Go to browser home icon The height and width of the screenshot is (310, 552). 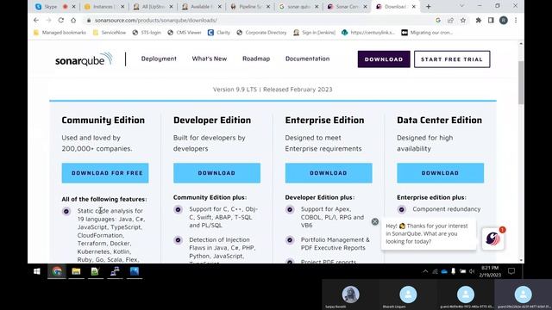point(73,21)
